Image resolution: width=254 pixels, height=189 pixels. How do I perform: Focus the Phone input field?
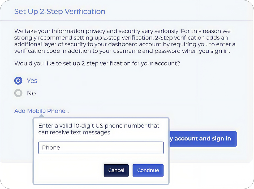101,148
